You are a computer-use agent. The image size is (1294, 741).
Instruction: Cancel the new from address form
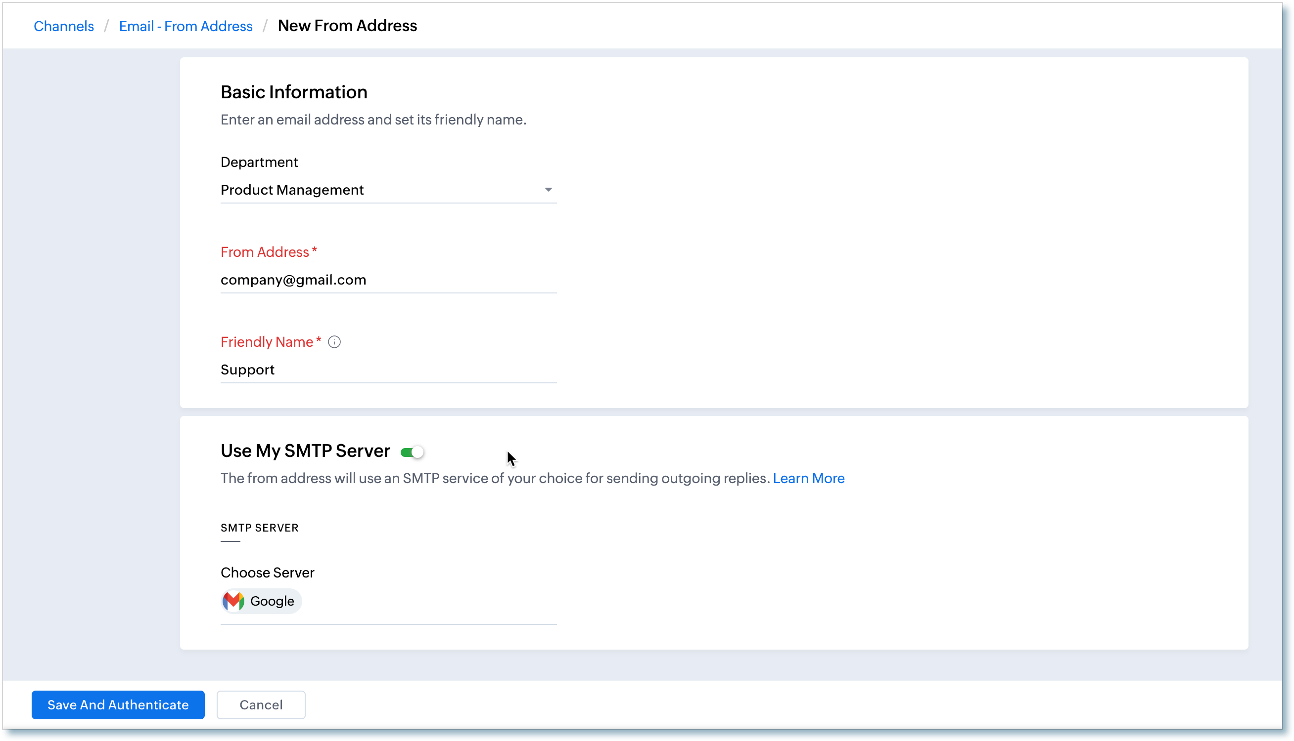261,705
